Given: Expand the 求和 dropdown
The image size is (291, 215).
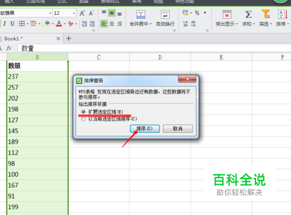Looking at the screenshot, I should click(254, 24).
